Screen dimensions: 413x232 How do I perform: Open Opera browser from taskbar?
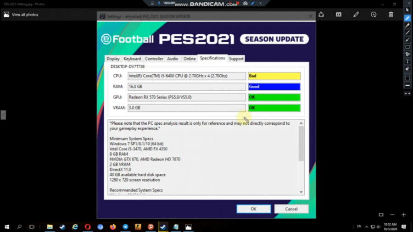click(88, 227)
